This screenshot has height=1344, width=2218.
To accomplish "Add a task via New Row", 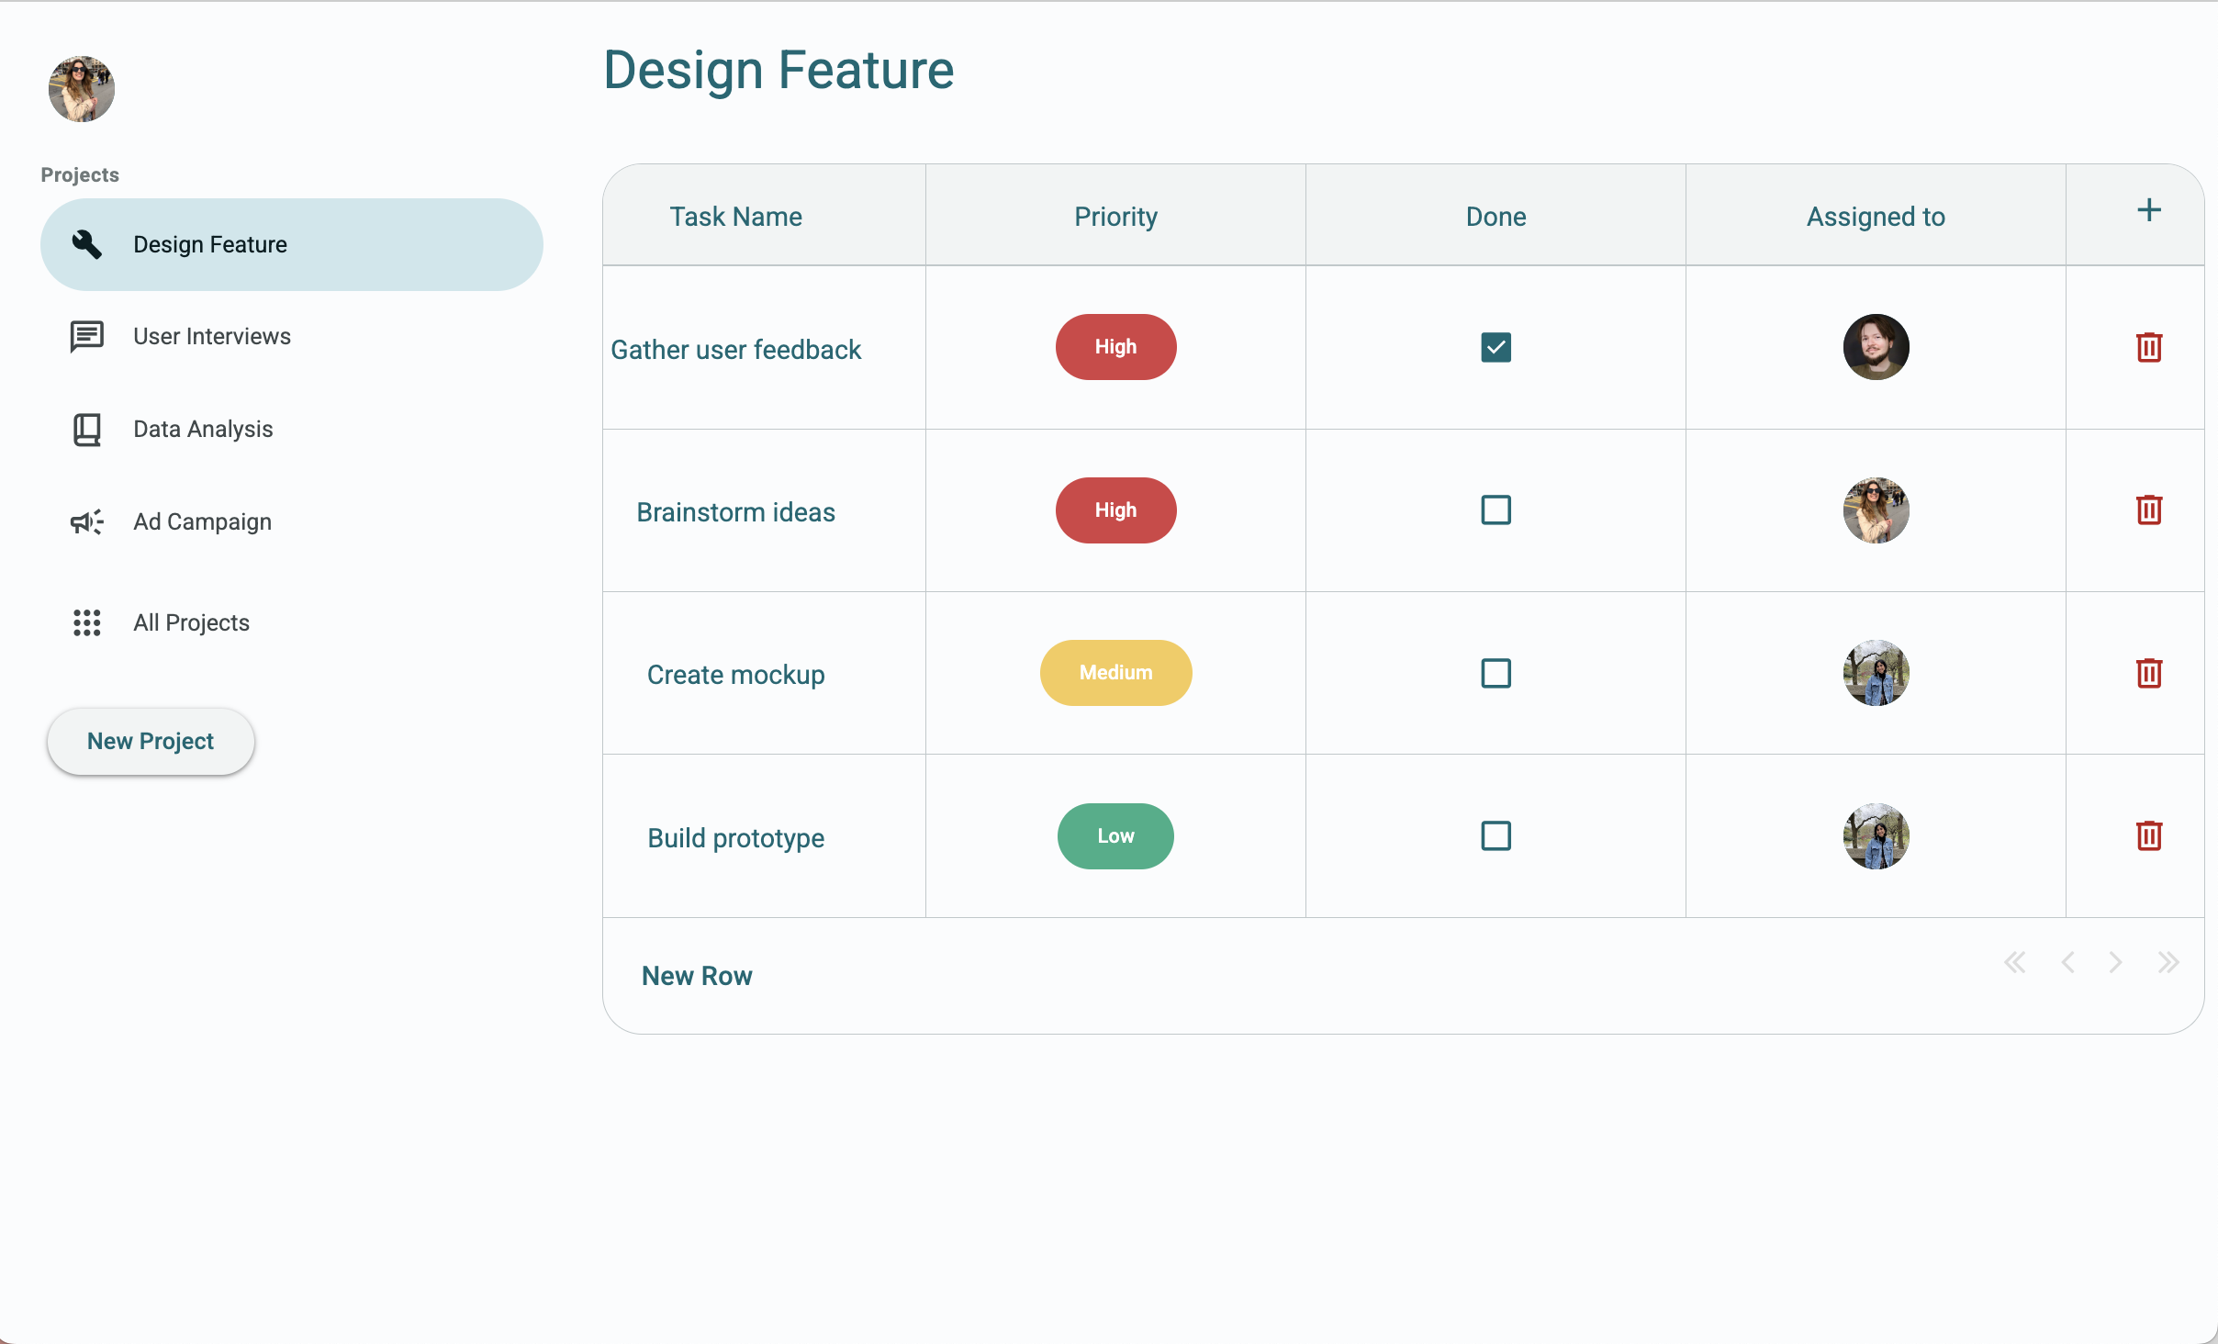I will (696, 975).
